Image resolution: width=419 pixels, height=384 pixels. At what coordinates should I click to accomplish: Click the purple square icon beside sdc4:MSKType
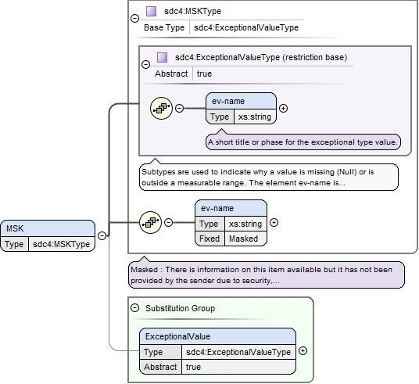pos(151,11)
